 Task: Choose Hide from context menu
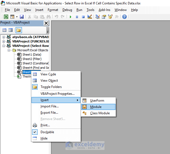point(56,138)
